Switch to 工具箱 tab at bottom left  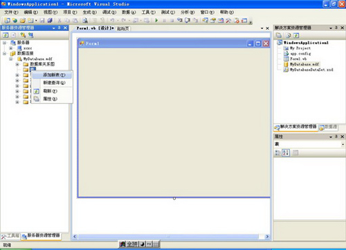(10, 236)
